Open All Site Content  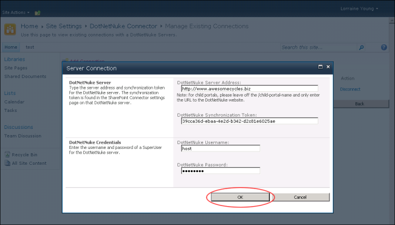click(x=29, y=163)
